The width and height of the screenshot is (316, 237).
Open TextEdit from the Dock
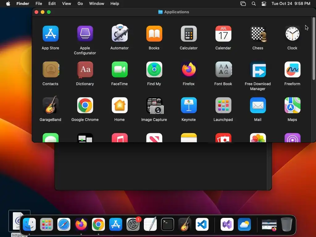(x=150, y=224)
